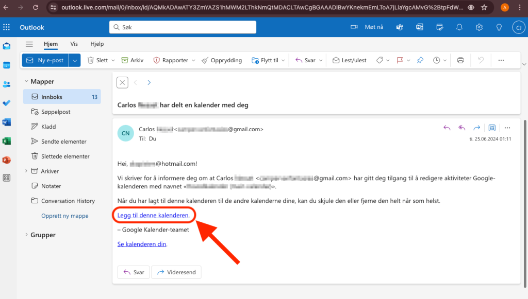Open Settings gear in Outlook header
The image size is (528, 299).
click(479, 27)
